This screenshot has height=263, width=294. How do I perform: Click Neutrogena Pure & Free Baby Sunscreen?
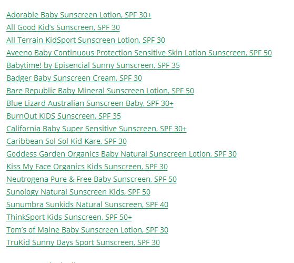pos(92,179)
